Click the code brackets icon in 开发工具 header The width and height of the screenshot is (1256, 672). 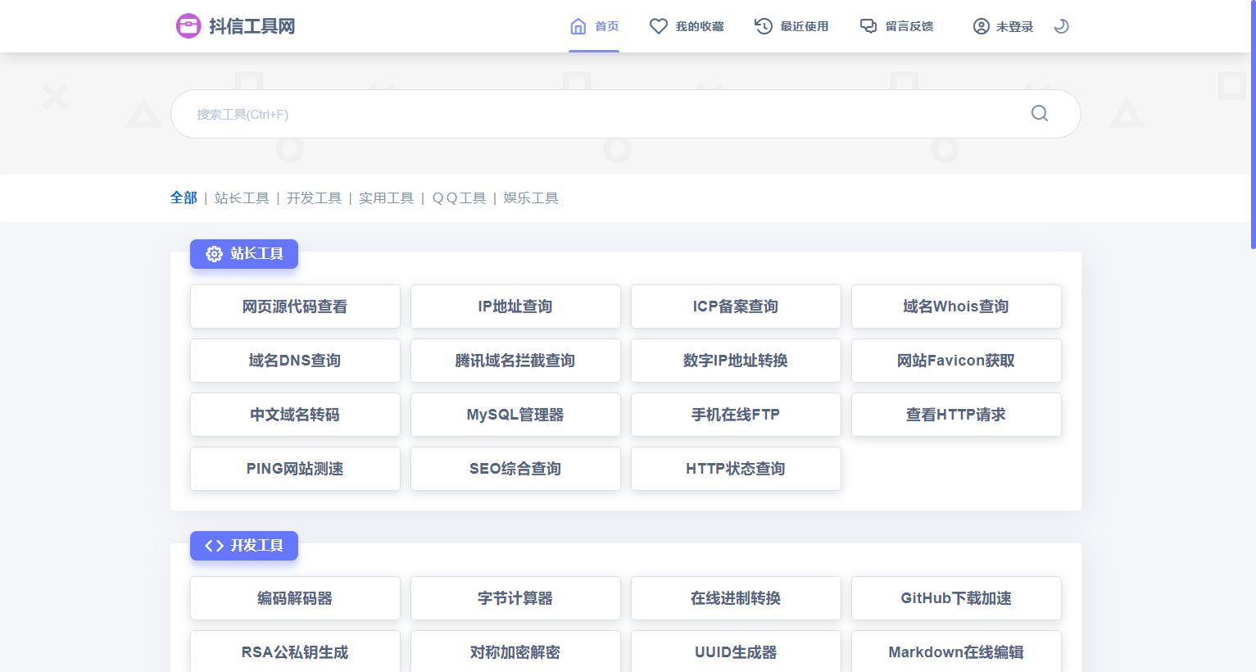[215, 546]
